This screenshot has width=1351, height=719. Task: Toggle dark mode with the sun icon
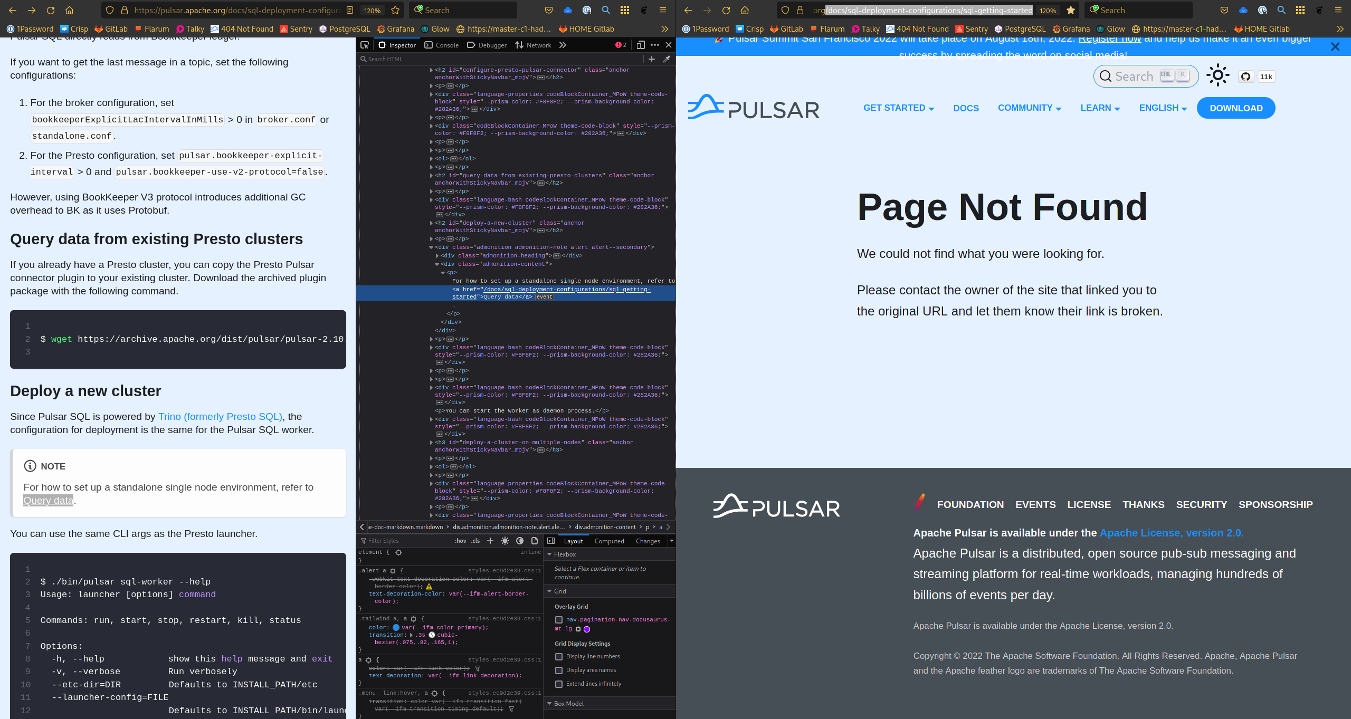(1217, 75)
